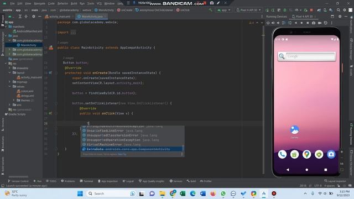
Task: Hide the Project panel with minus icon
Action: pos(39,17)
